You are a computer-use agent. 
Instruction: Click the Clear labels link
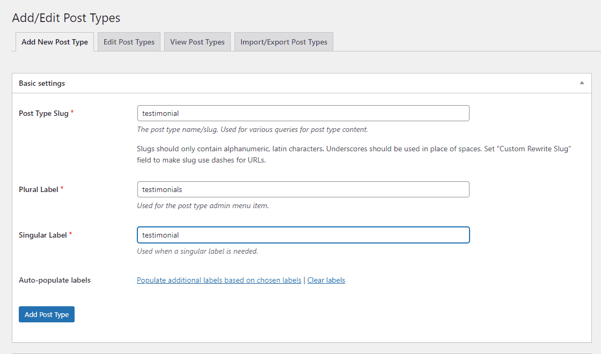point(326,280)
